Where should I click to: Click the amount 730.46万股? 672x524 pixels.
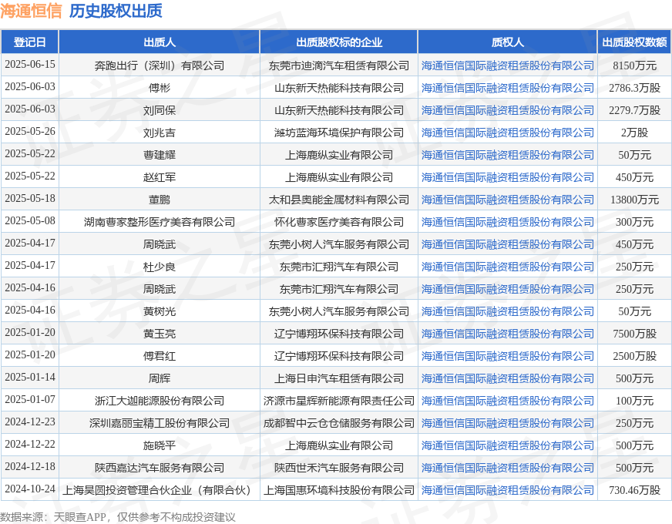tap(634, 490)
